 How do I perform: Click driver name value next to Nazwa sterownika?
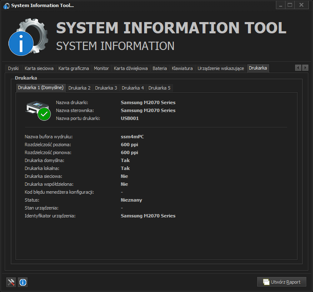pyautogui.click(x=148, y=110)
